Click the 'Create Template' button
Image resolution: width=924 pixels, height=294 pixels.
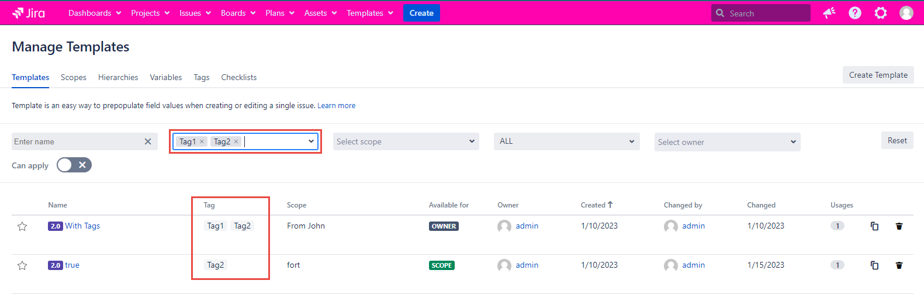(x=878, y=75)
